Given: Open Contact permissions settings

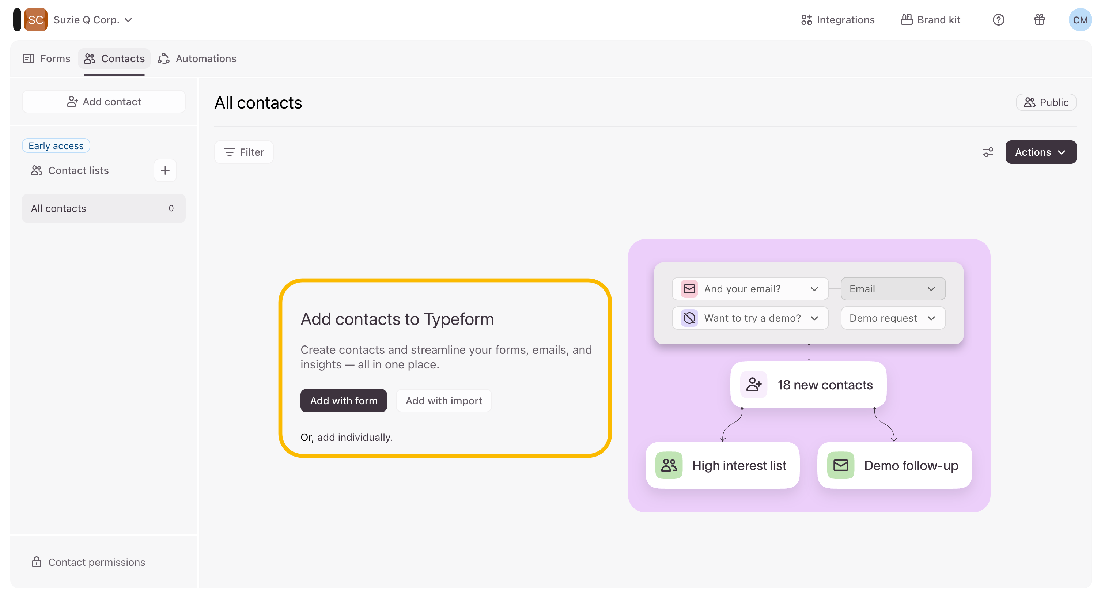Looking at the screenshot, I should click(88, 562).
